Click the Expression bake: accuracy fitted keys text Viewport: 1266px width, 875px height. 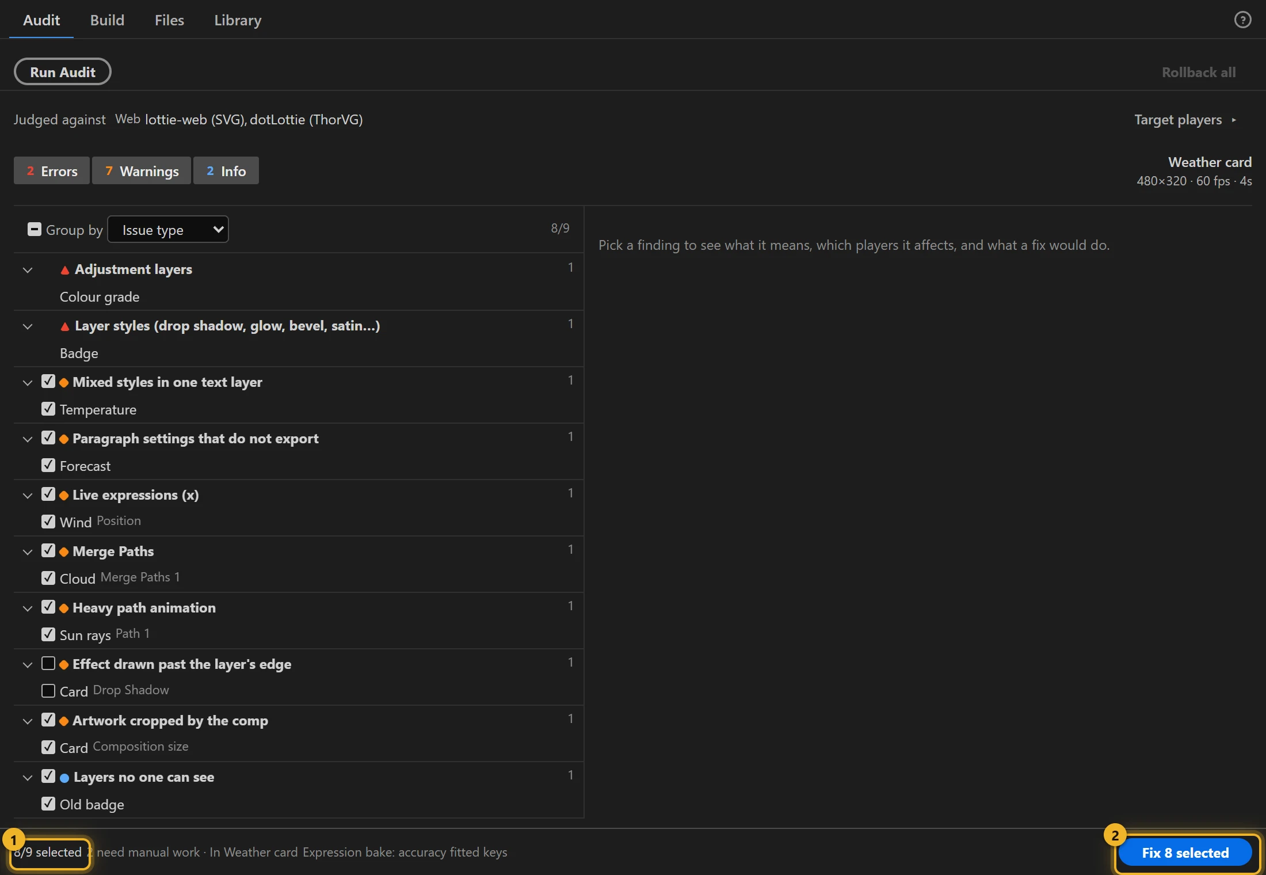coord(405,853)
